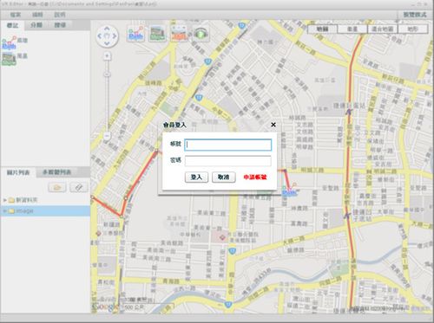Screen dimensions: 434x323
Task: Reset map position with center hand icon
Action: pos(107,36)
